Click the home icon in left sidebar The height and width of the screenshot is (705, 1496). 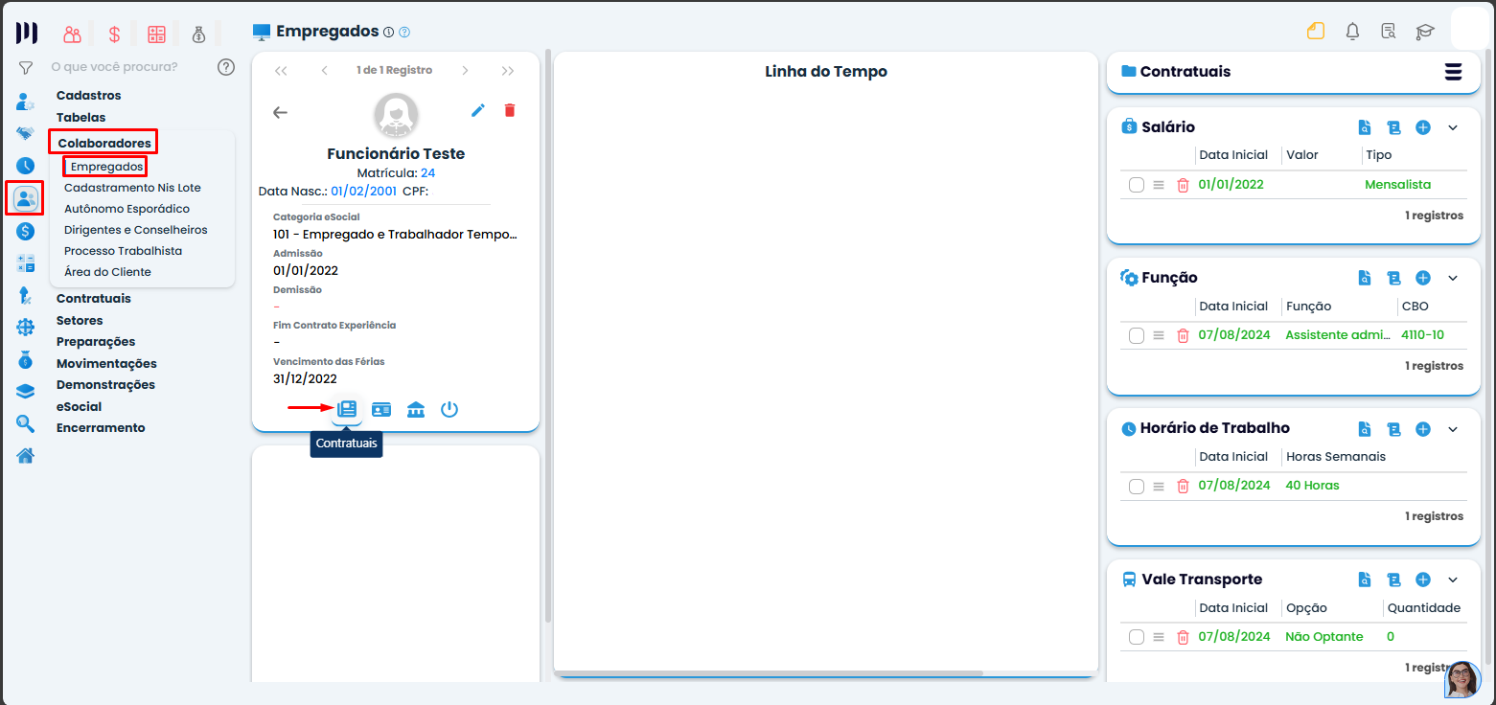(26, 455)
